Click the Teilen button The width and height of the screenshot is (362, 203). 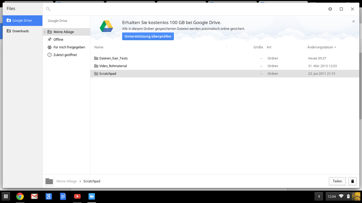click(x=337, y=181)
